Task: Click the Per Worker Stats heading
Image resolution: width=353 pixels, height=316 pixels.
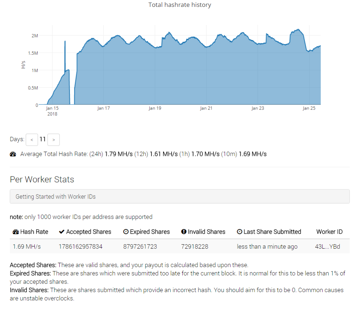Action: pyautogui.click(x=42, y=179)
